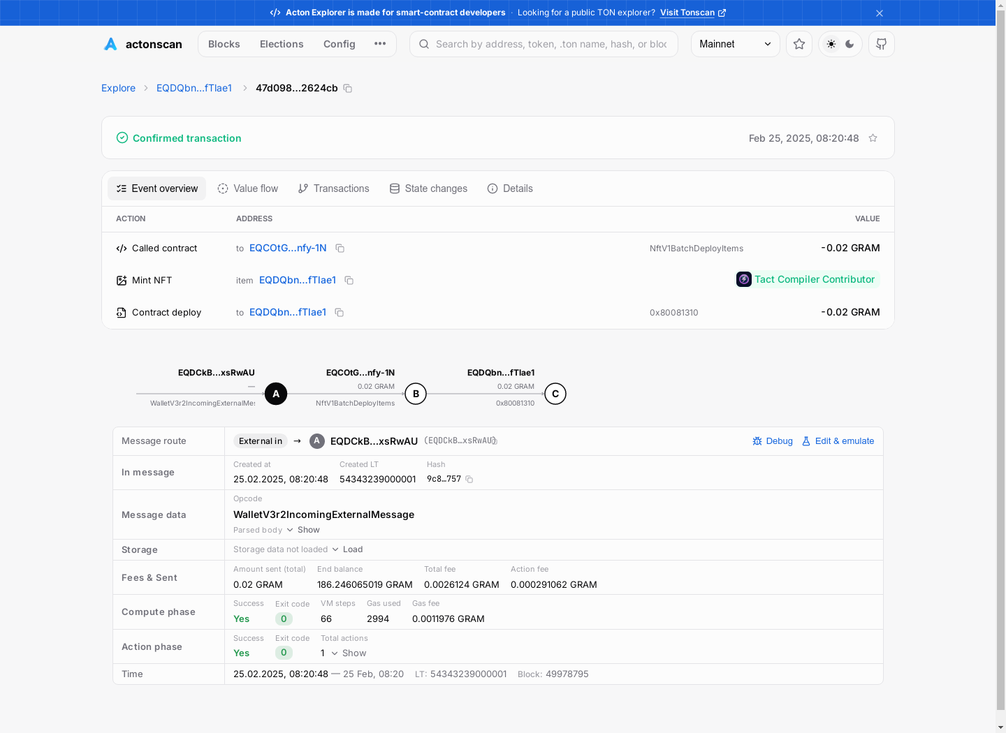1006x733 pixels.
Task: Select node C in the trace graph
Action: [555, 394]
